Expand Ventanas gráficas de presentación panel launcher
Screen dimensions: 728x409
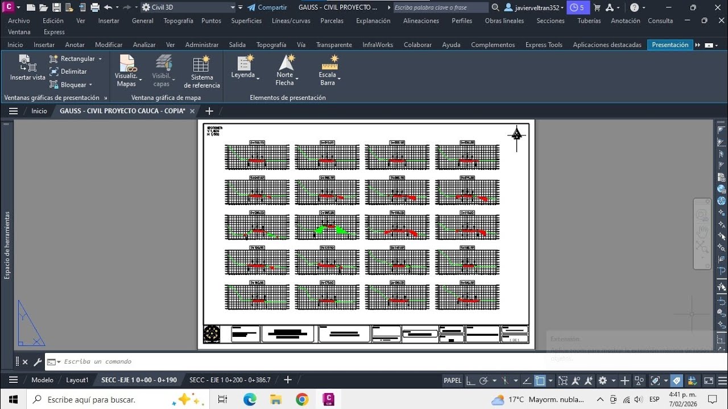(x=105, y=98)
